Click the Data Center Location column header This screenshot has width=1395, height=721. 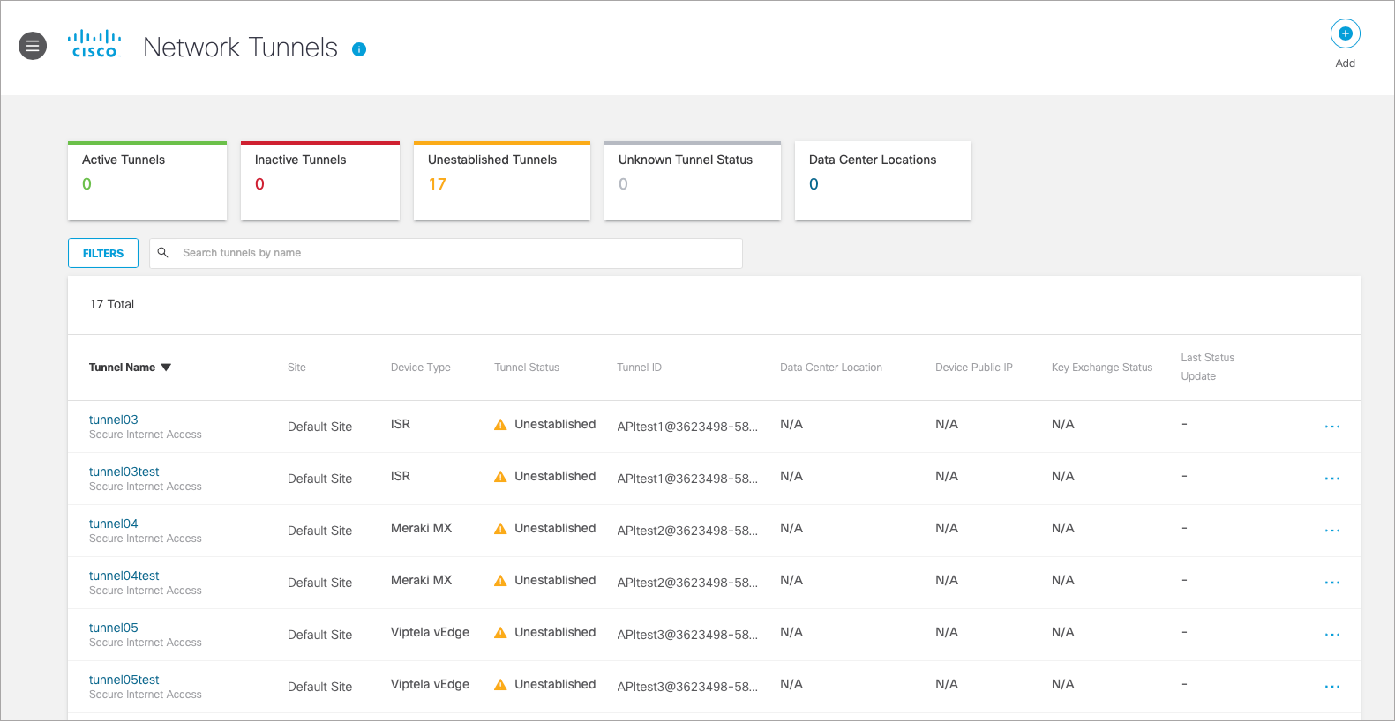click(831, 368)
